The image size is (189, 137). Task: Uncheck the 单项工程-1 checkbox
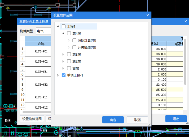point(64,75)
